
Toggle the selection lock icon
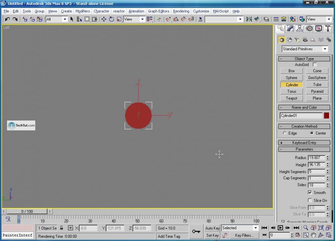(x=62, y=228)
